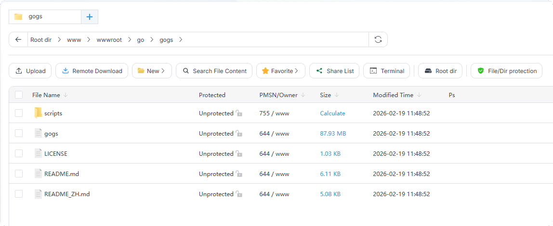Click the README.md file icon

point(39,174)
